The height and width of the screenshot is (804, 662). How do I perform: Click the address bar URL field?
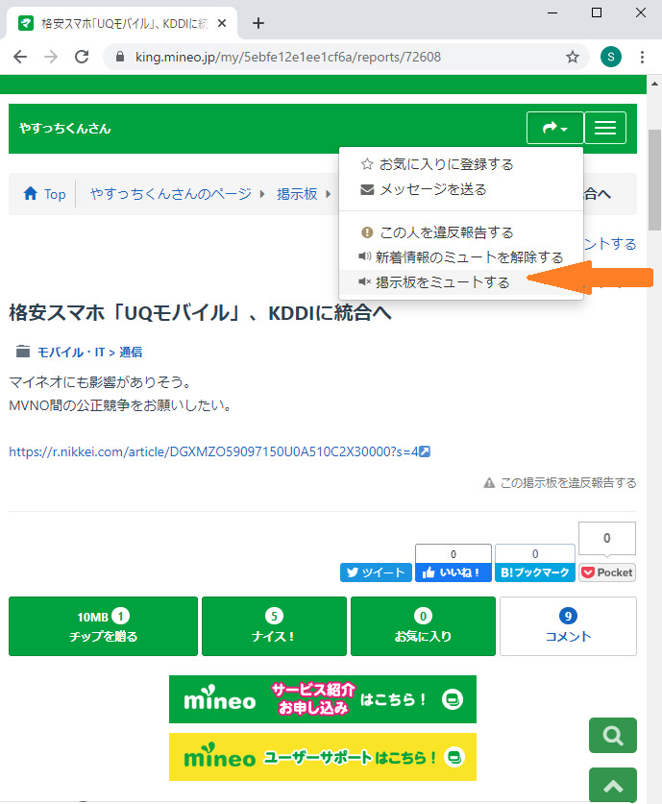347,57
